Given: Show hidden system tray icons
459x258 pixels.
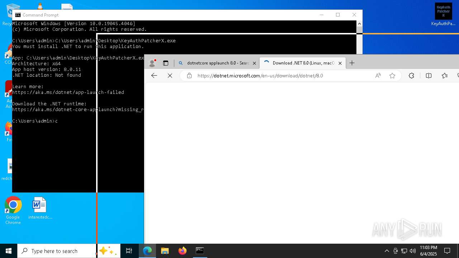Looking at the screenshot, I should [387, 251].
